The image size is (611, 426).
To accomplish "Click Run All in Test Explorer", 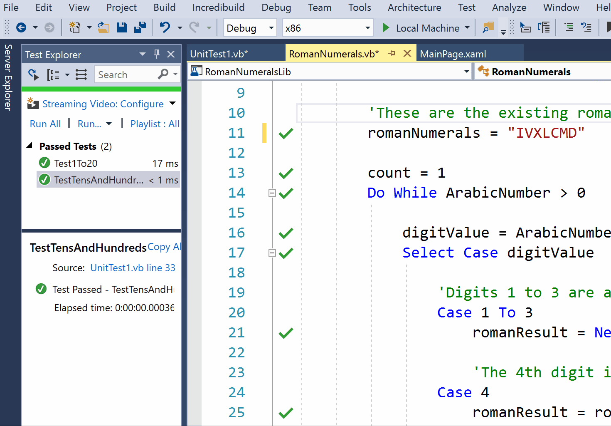I will pos(45,124).
